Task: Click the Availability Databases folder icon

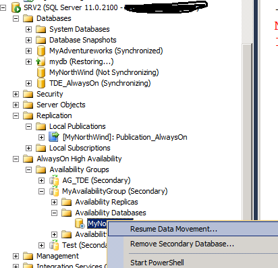Action: (67, 213)
